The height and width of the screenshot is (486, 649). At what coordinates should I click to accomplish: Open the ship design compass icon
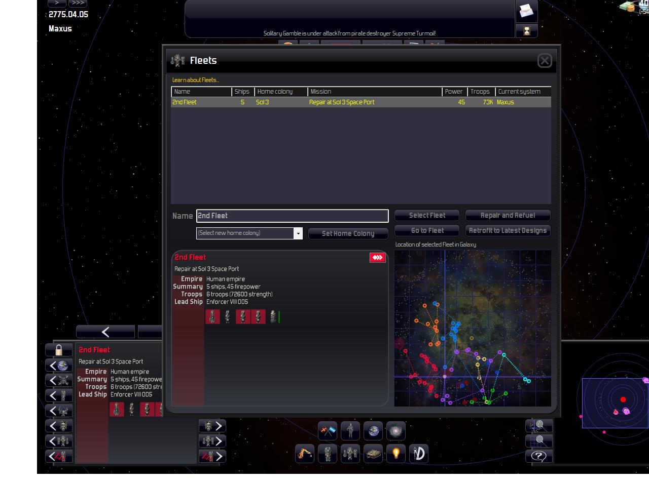[419, 454]
